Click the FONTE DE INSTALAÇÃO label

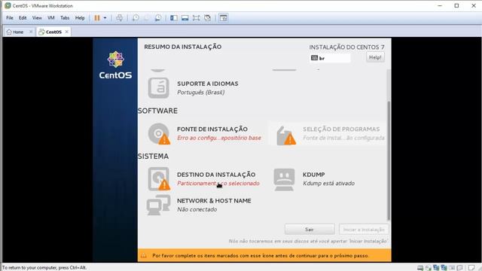[x=212, y=129]
